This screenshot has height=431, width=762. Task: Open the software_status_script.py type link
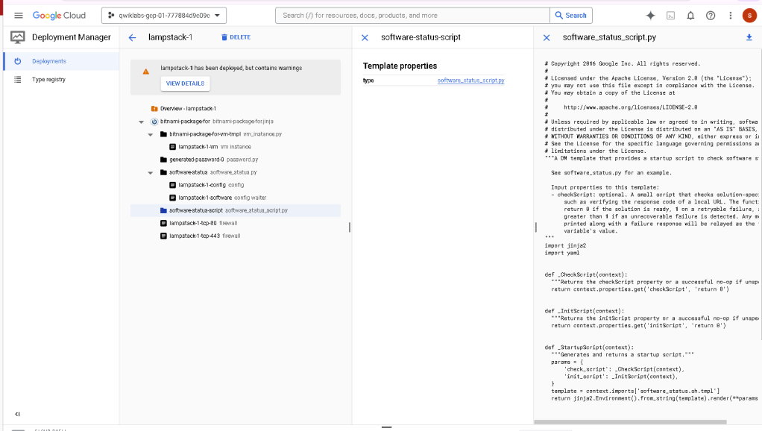pyautogui.click(x=471, y=81)
